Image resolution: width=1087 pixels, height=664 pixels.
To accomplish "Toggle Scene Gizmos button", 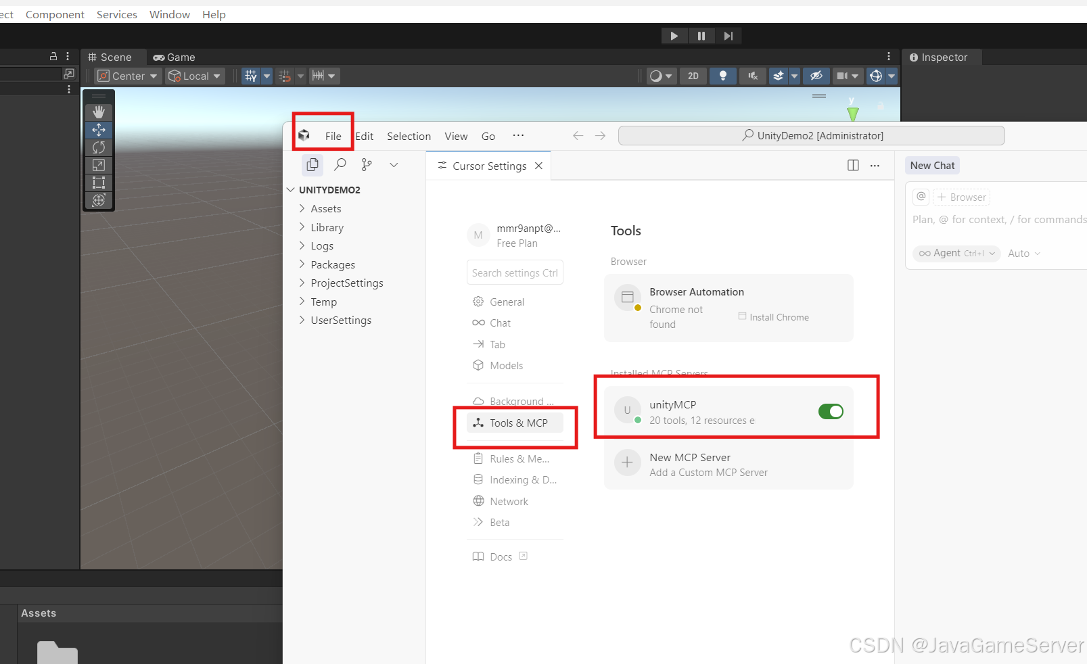I will click(x=876, y=76).
